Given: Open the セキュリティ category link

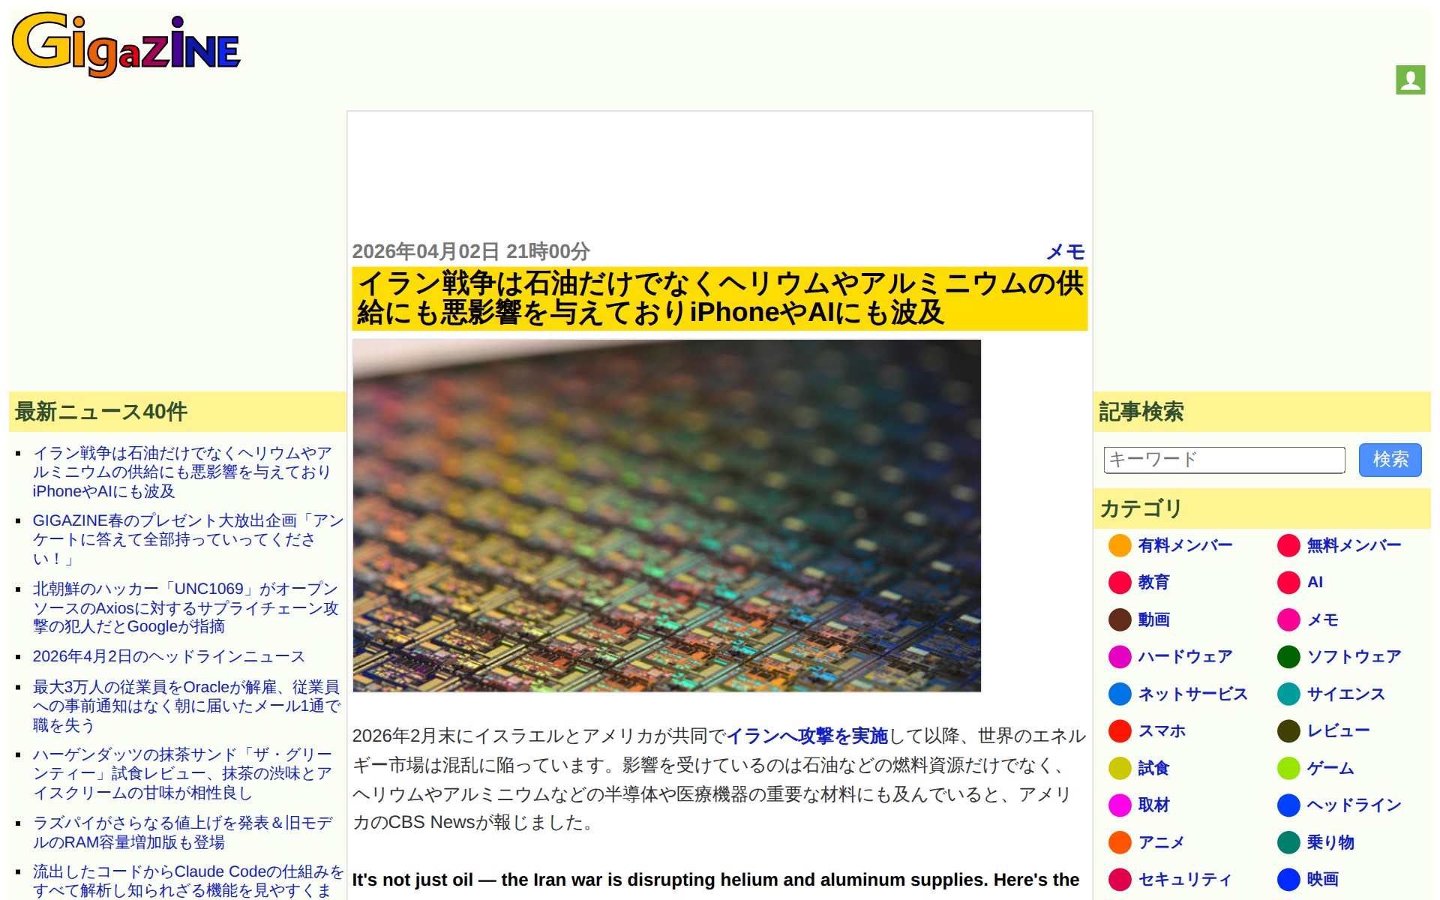Looking at the screenshot, I should pos(1185,879).
